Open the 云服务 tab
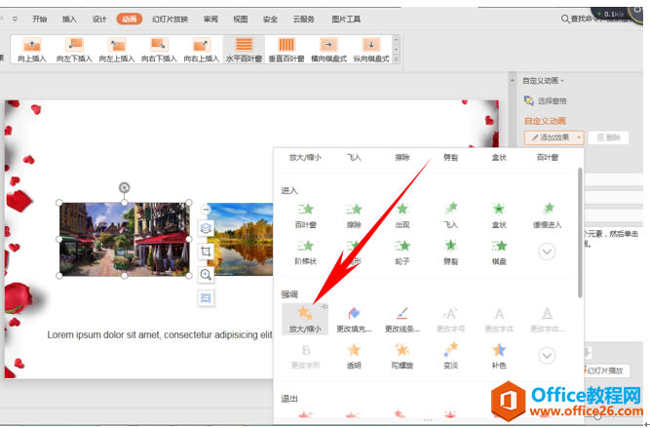The height and width of the screenshot is (428, 650). [x=304, y=19]
